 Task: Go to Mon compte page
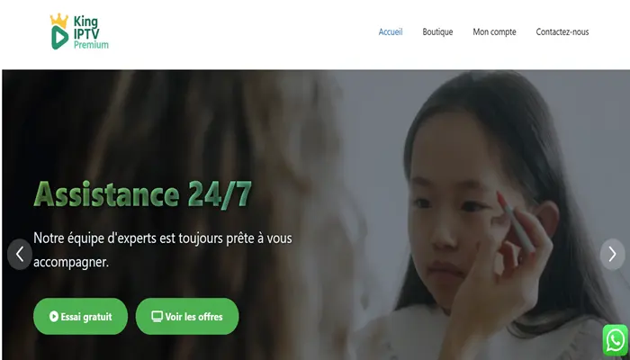coord(494,32)
